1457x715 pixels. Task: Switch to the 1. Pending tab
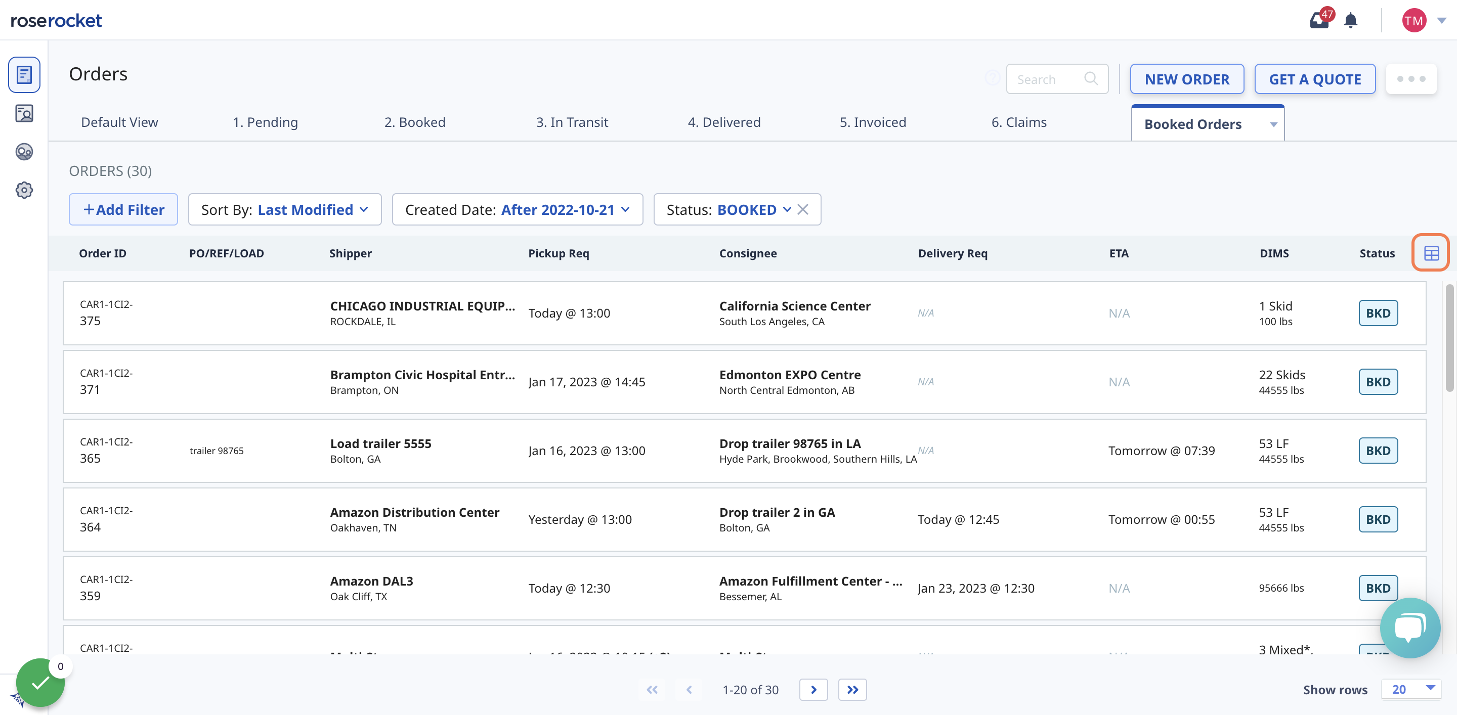[265, 123]
